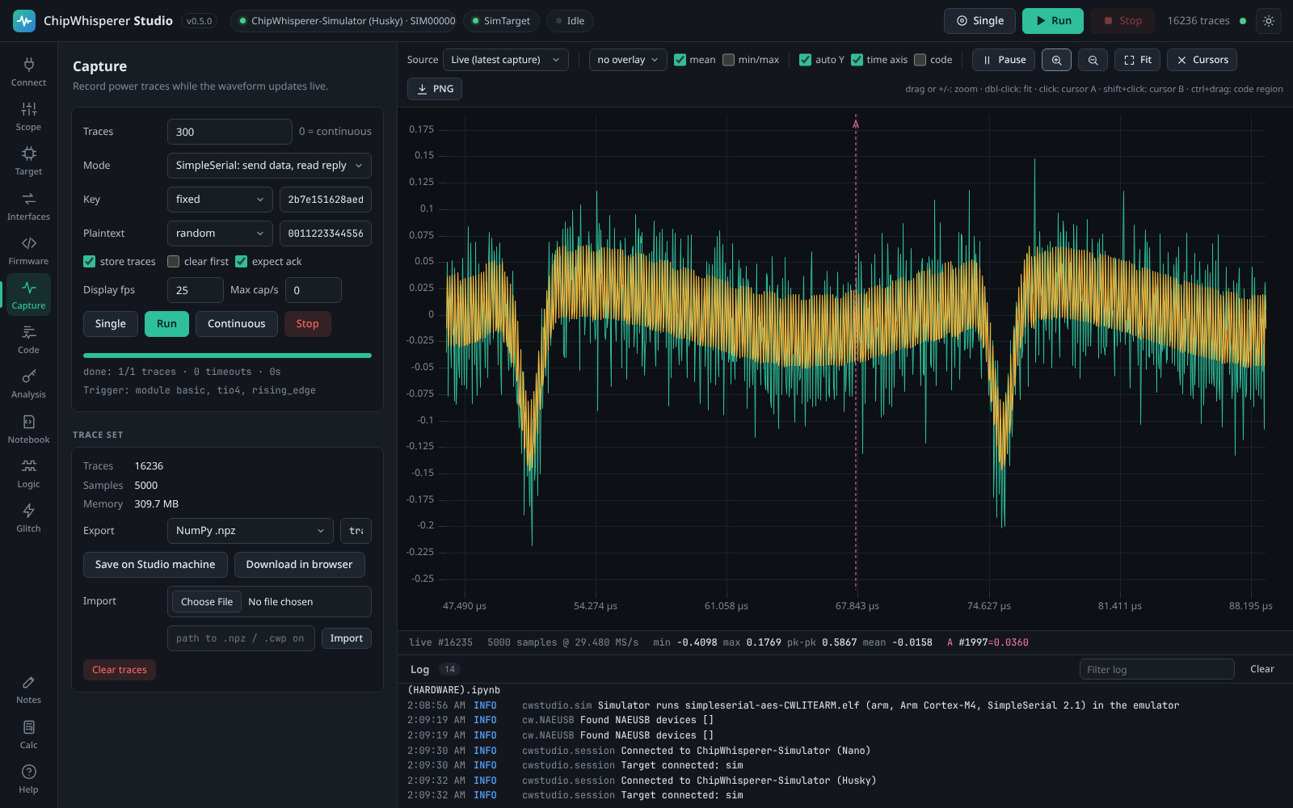1293x808 pixels.
Task: Open the Notebook section
Action: point(28,429)
